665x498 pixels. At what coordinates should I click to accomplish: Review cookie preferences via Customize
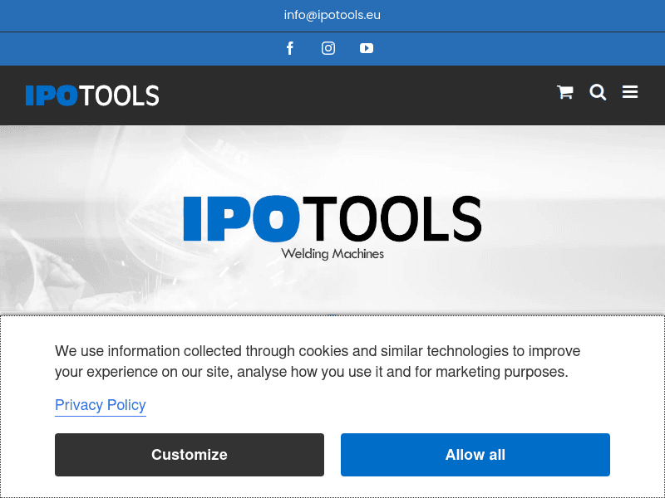[x=189, y=455]
